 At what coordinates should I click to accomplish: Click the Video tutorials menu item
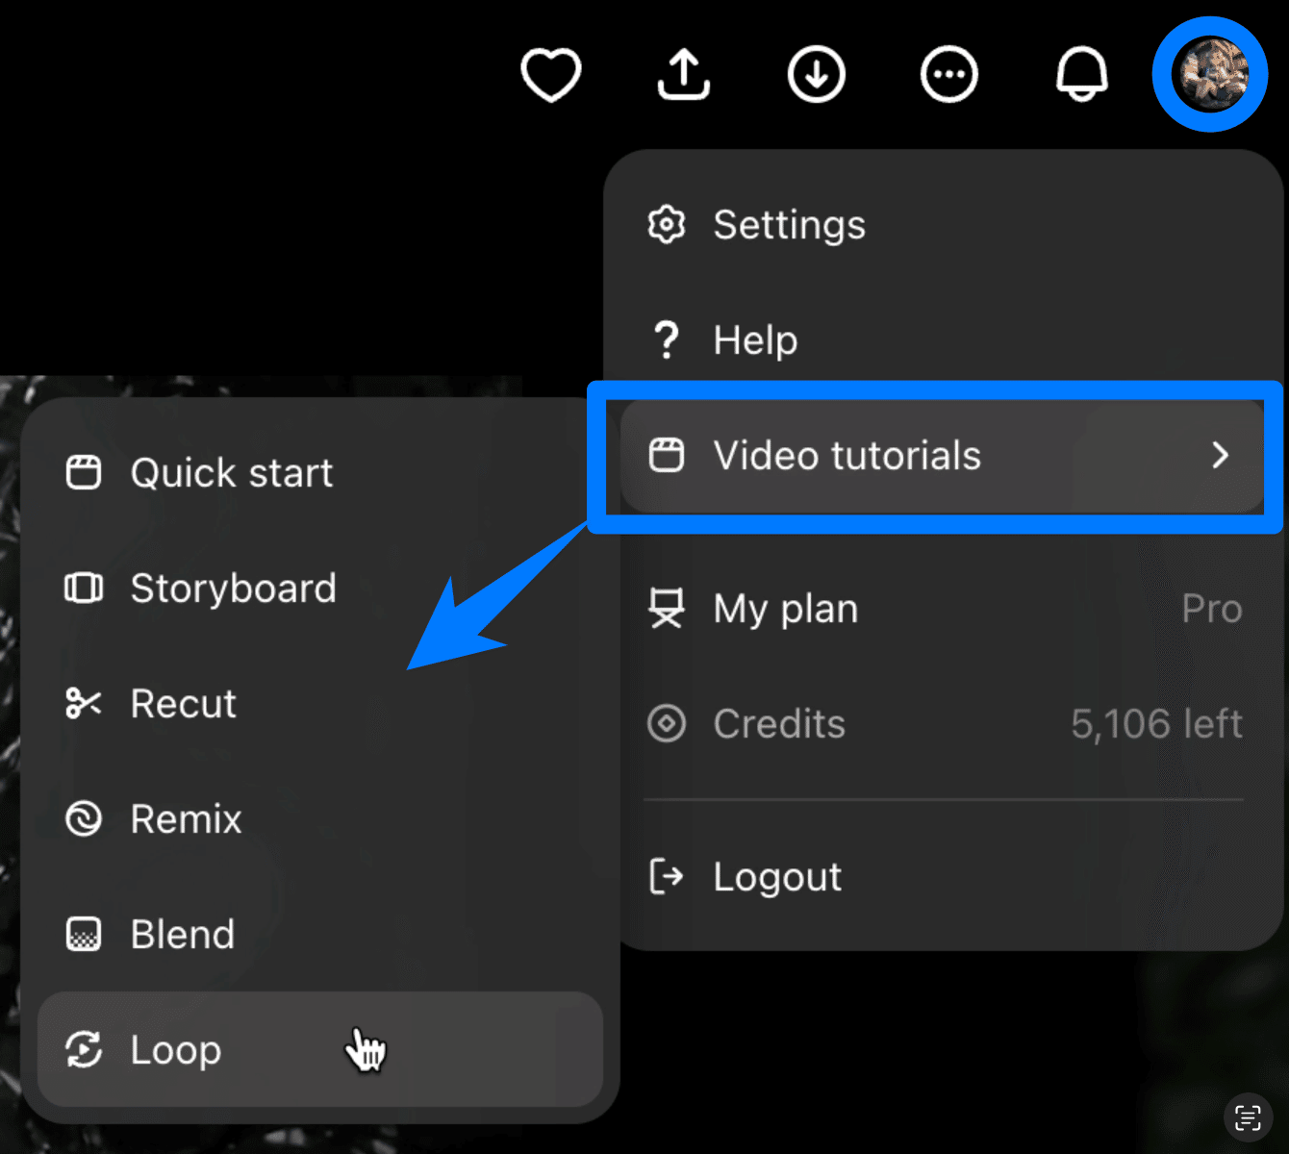click(x=847, y=456)
